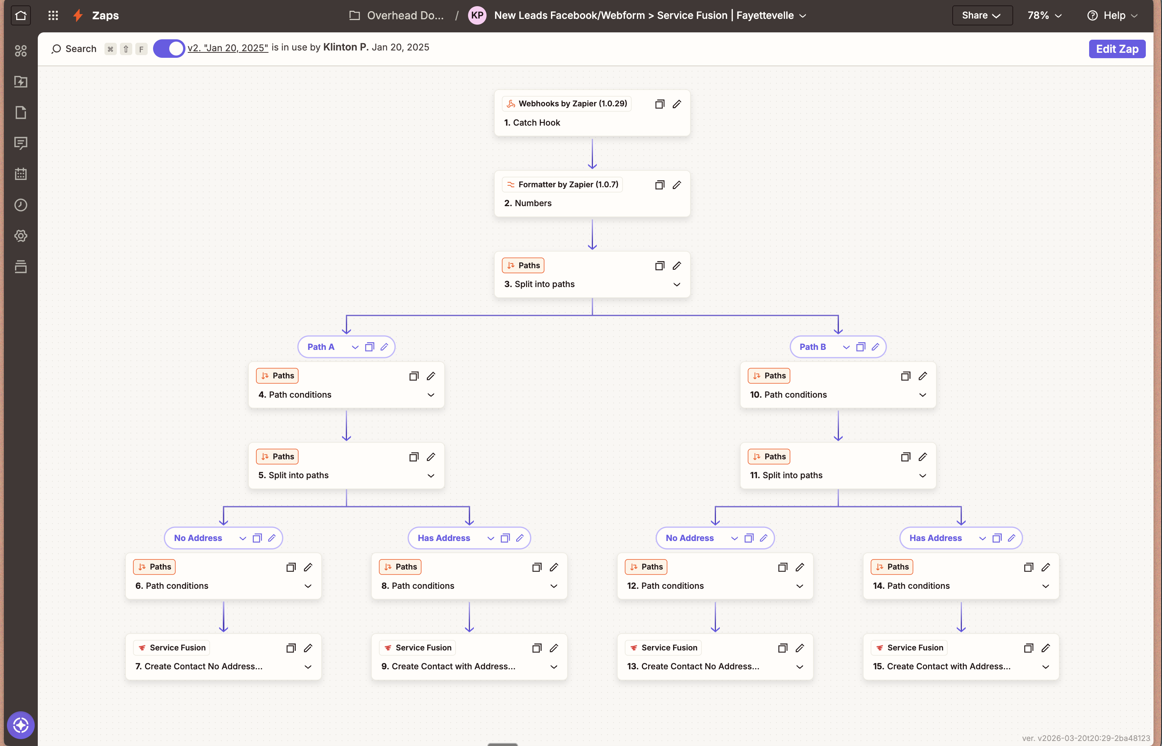Copy step 2 Numbers

click(660, 185)
